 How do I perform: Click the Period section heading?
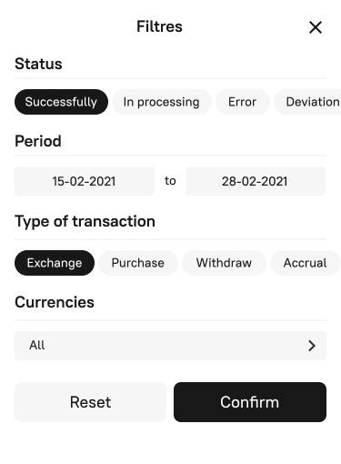(38, 141)
